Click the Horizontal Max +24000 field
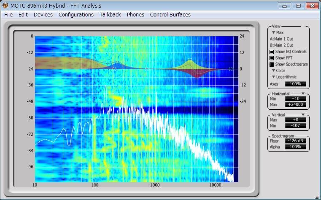This screenshot has height=200, width=321. [296, 105]
